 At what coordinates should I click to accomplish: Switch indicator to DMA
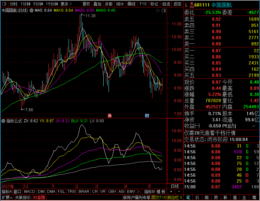pyautogui.click(x=51, y=192)
